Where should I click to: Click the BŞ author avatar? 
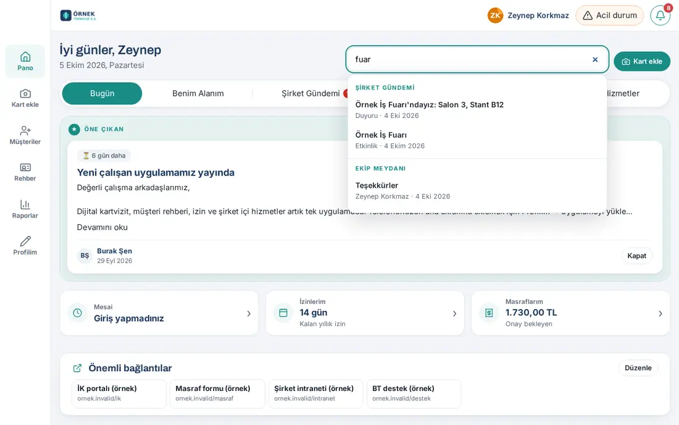tap(85, 256)
